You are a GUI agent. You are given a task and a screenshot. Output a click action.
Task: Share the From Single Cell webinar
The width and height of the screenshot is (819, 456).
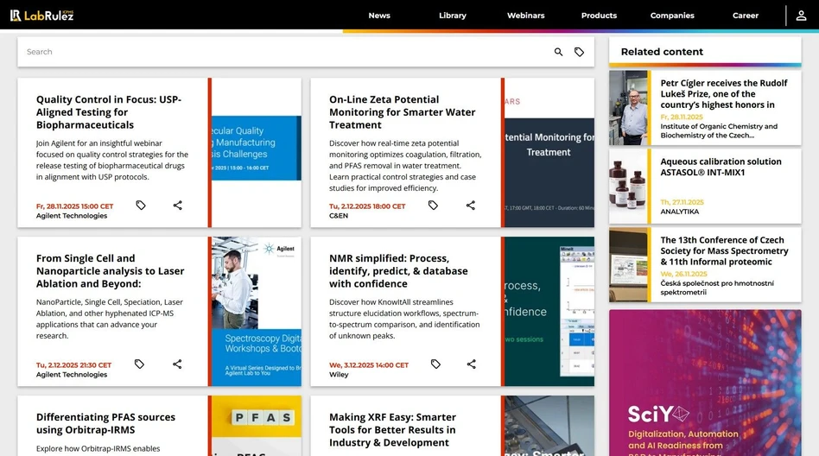[177, 364]
